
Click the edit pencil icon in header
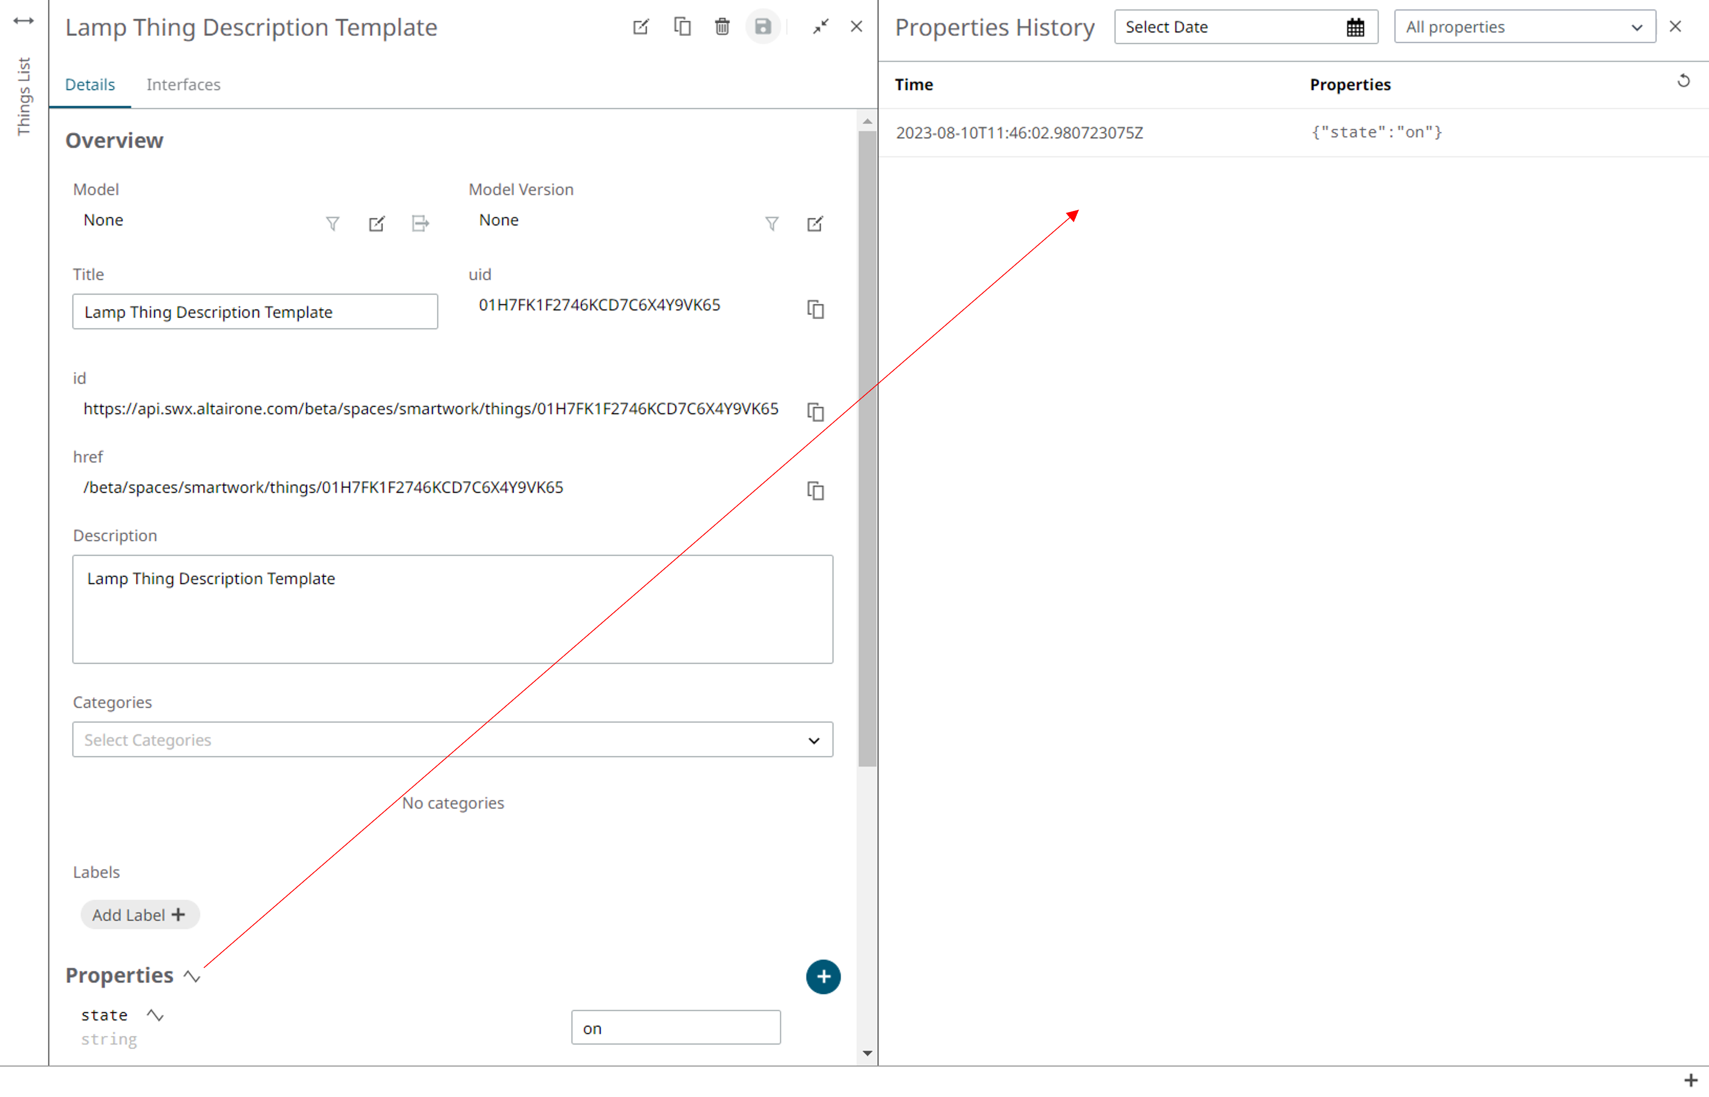(640, 27)
